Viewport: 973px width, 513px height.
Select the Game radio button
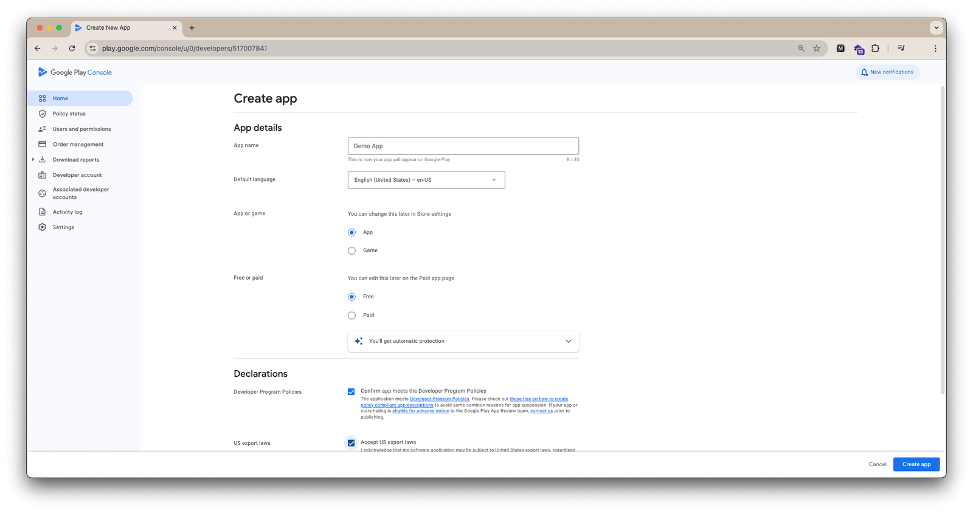tap(351, 250)
